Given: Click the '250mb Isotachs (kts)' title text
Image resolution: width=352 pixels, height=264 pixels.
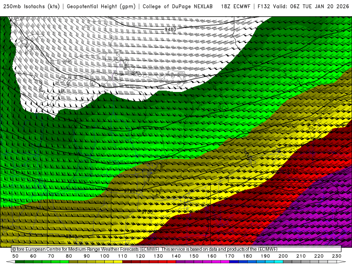Looking at the screenshot, I should 31,7.
